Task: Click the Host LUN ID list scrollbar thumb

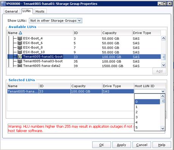Action: point(163,101)
